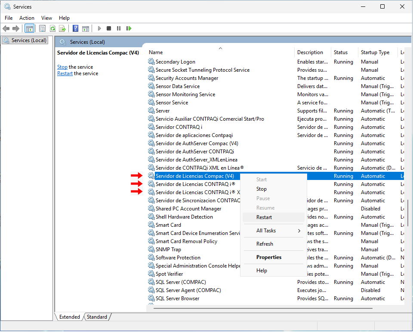
Task: Choose Restart in the context menu
Action: (264, 217)
